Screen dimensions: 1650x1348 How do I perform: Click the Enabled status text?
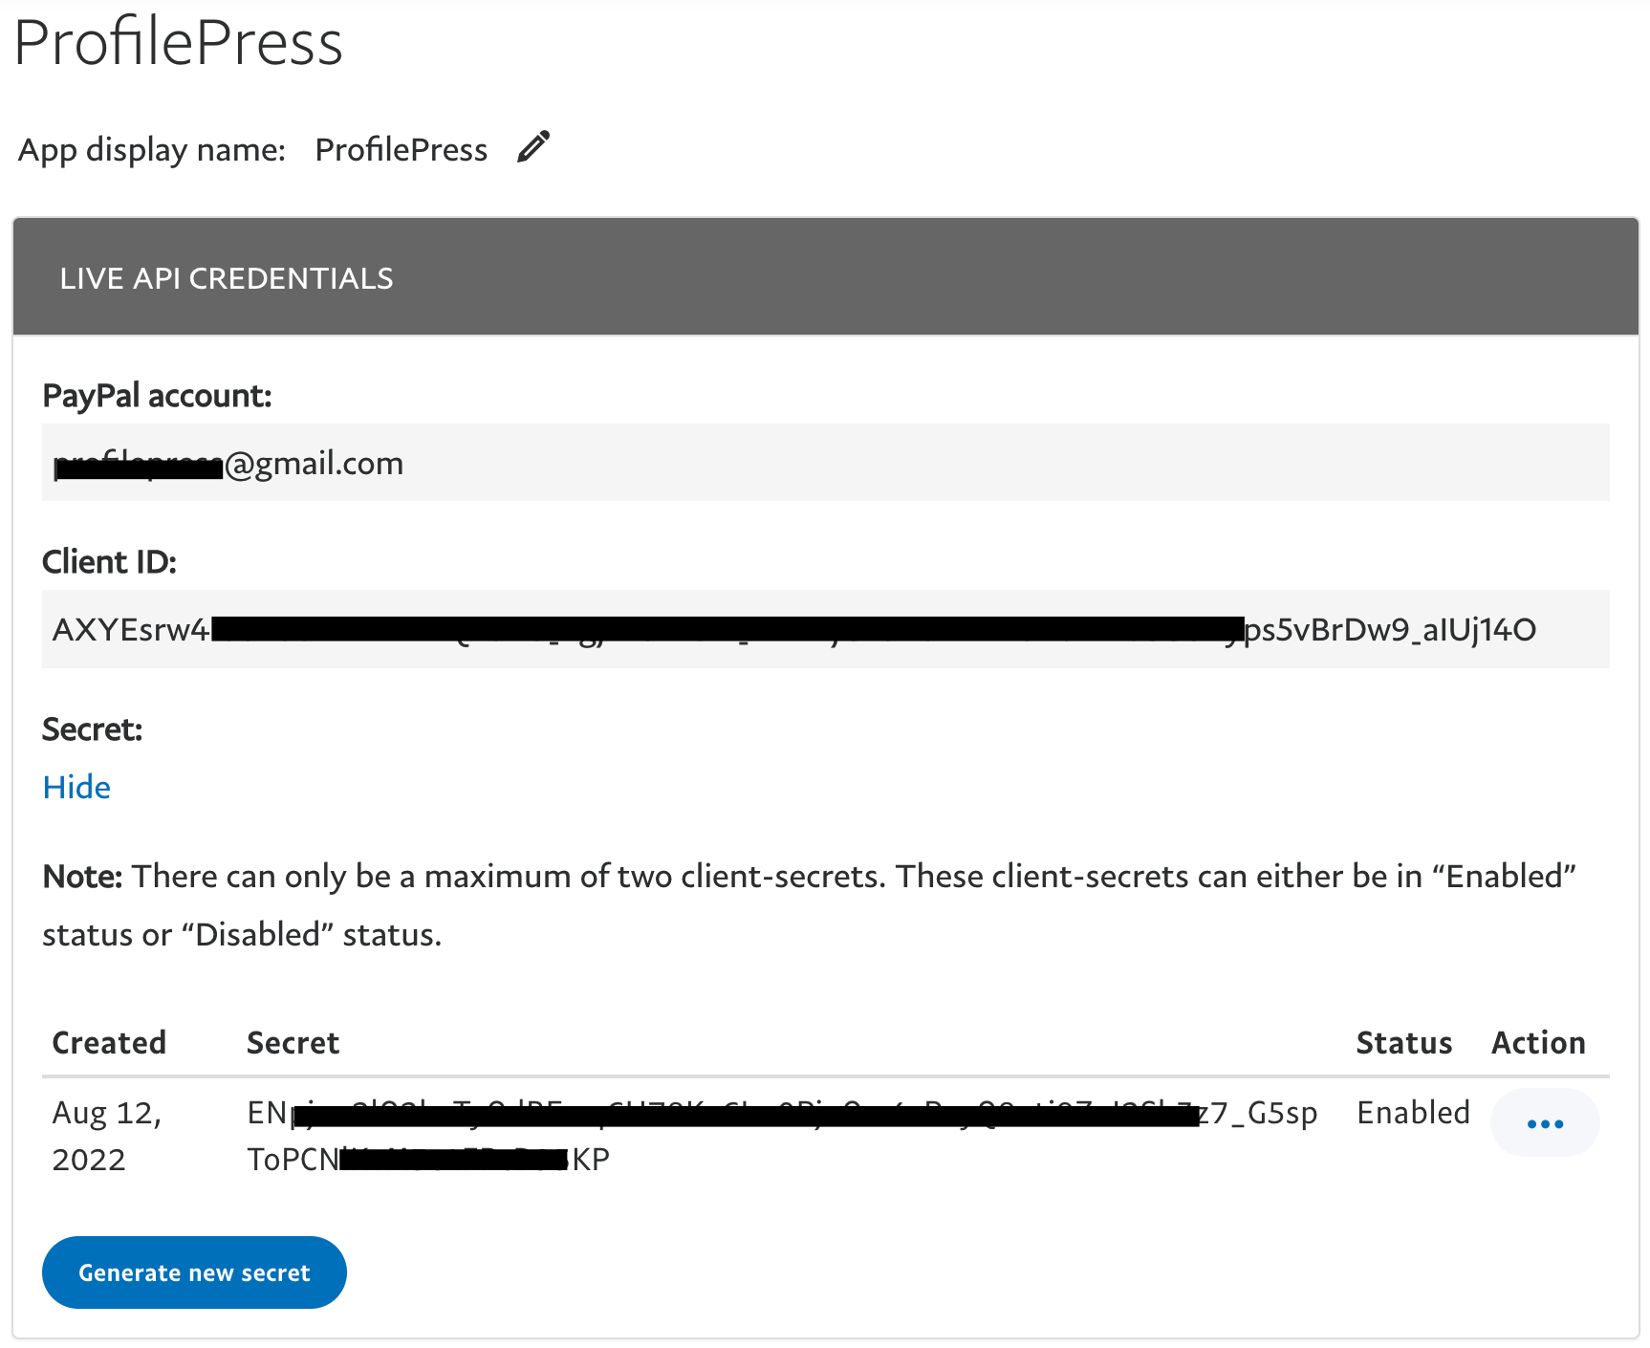(1413, 1113)
